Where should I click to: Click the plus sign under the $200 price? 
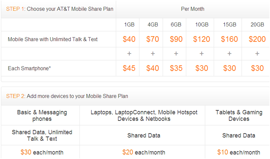pos(257,54)
